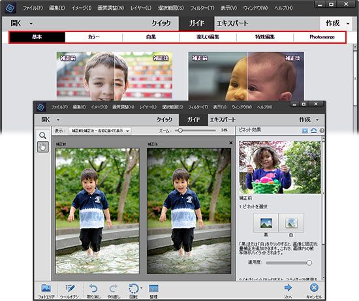
Task: Select the Zoom magnifier tool
Action: point(42,136)
